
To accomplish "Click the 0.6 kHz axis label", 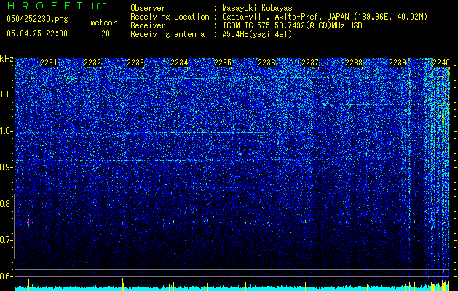I will pos(6,276).
